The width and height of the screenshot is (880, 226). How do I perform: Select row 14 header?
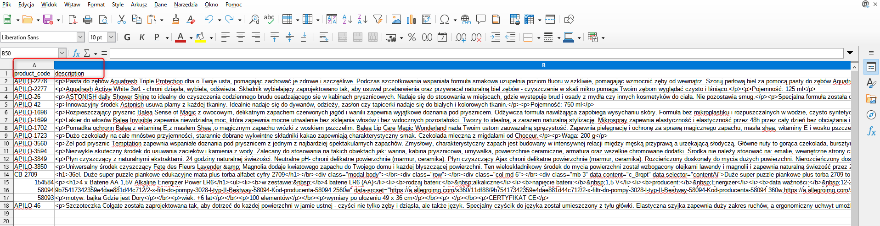click(x=6, y=174)
